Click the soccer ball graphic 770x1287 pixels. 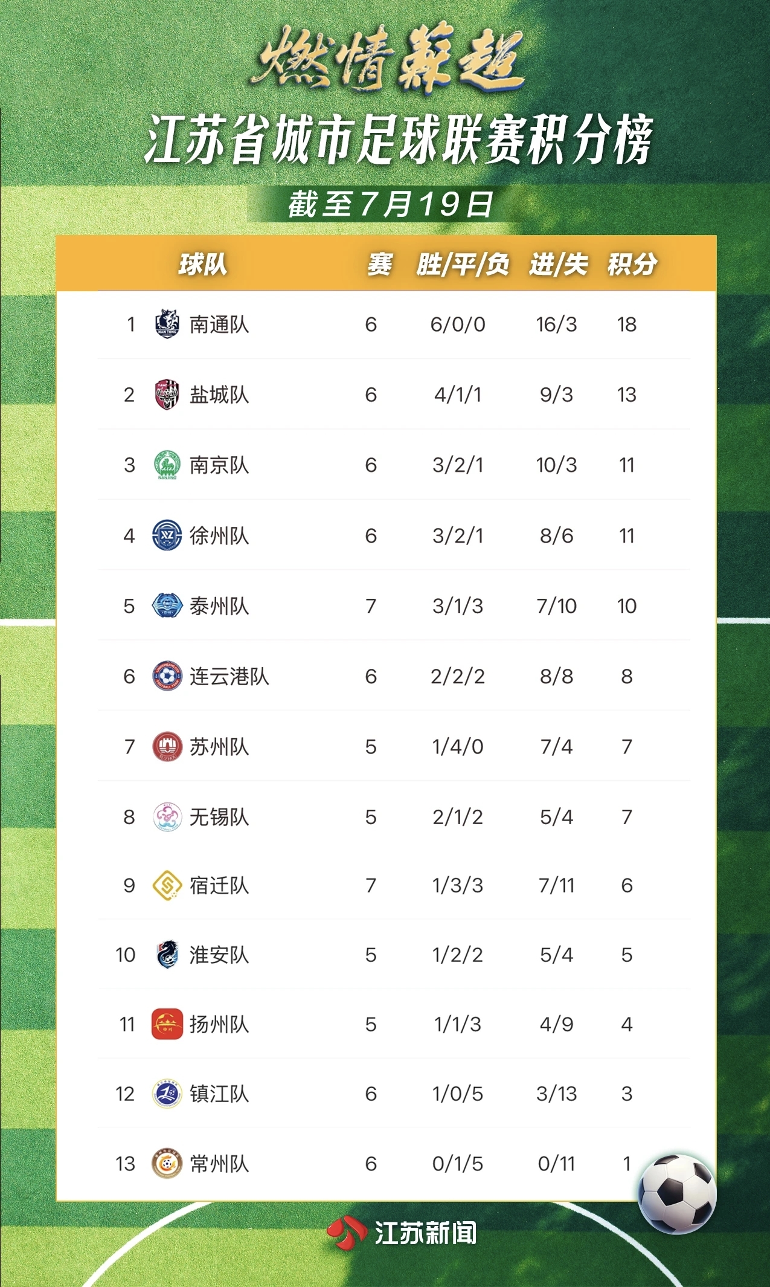[676, 1194]
